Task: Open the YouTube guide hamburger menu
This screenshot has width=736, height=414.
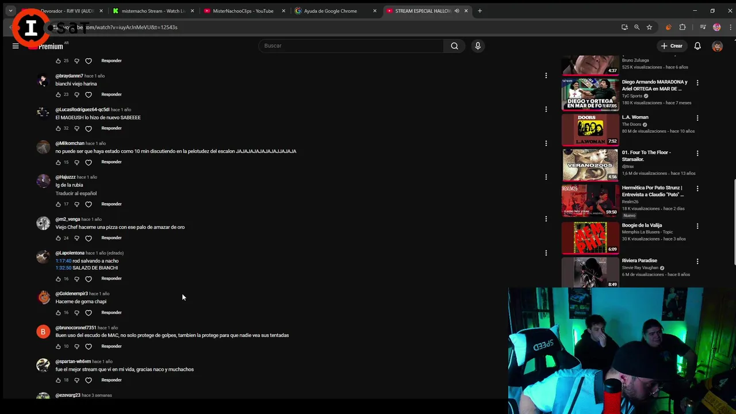Action: tap(16, 46)
